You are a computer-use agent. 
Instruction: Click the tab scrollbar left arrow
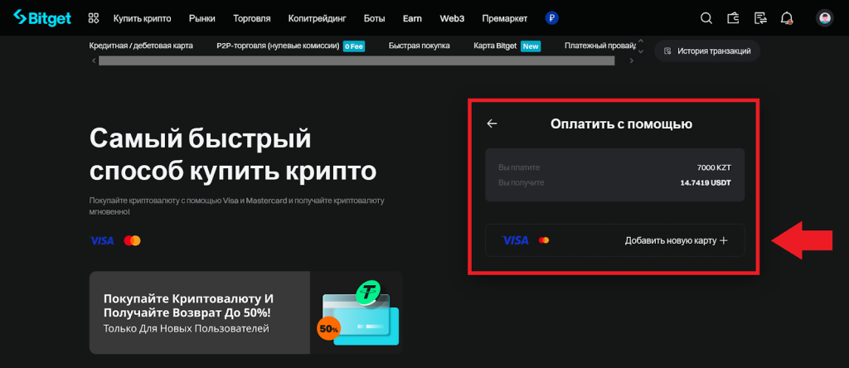click(x=94, y=61)
